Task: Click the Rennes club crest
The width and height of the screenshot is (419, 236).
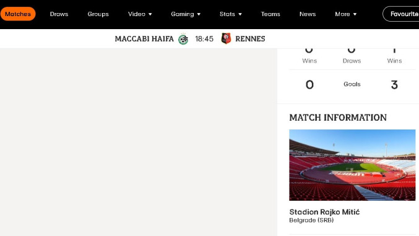Action: click(226, 38)
